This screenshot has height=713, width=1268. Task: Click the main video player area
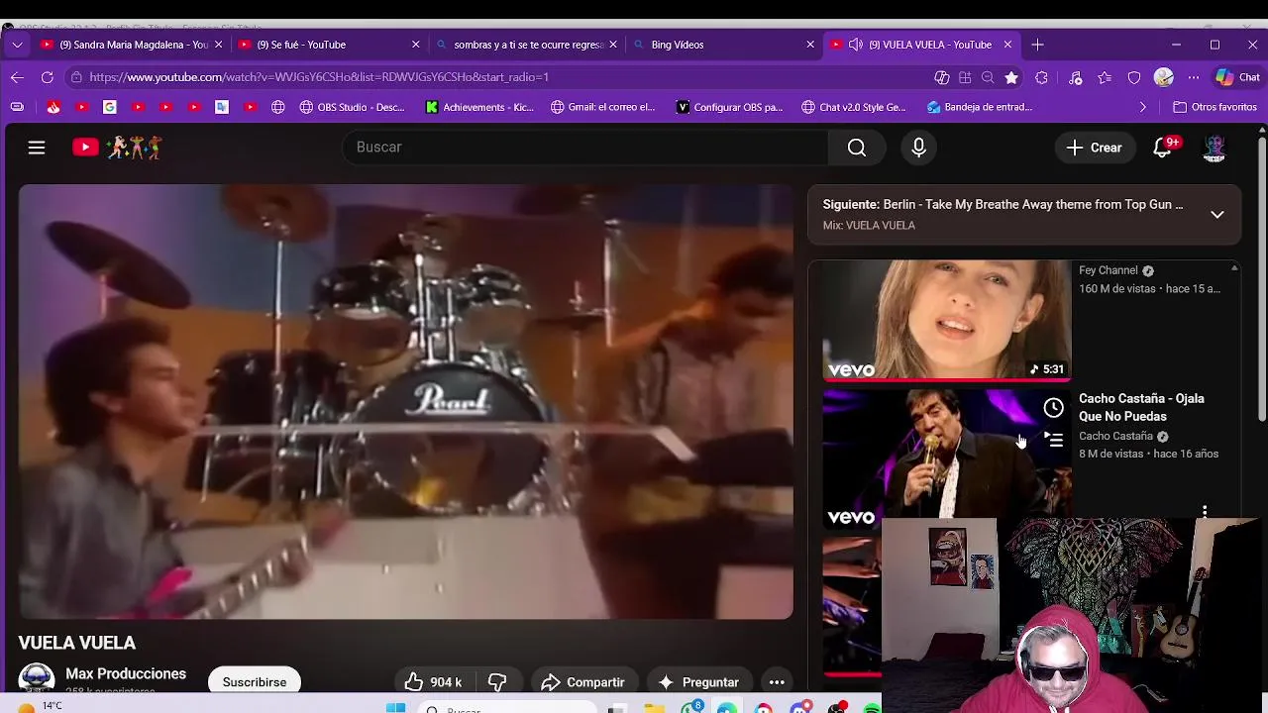[406, 402]
